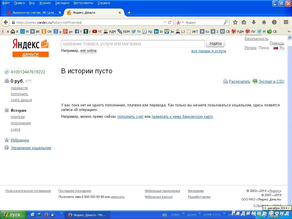Go back with the browser back arrow
Viewport: 292px width, 219px height.
[6, 22]
